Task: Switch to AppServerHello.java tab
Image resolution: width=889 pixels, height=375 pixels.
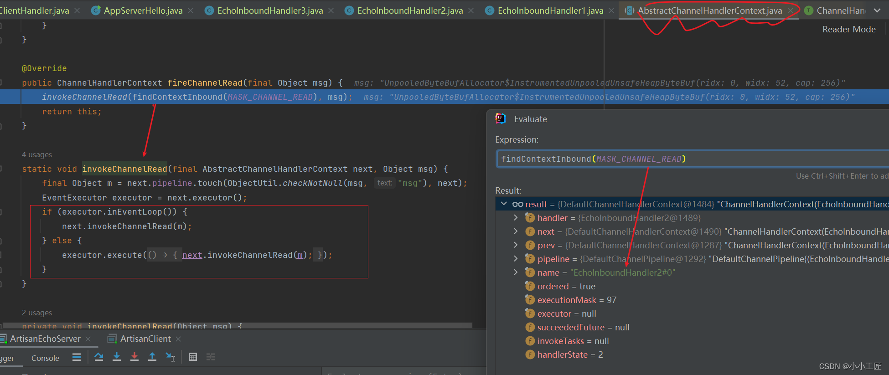Action: click(143, 10)
